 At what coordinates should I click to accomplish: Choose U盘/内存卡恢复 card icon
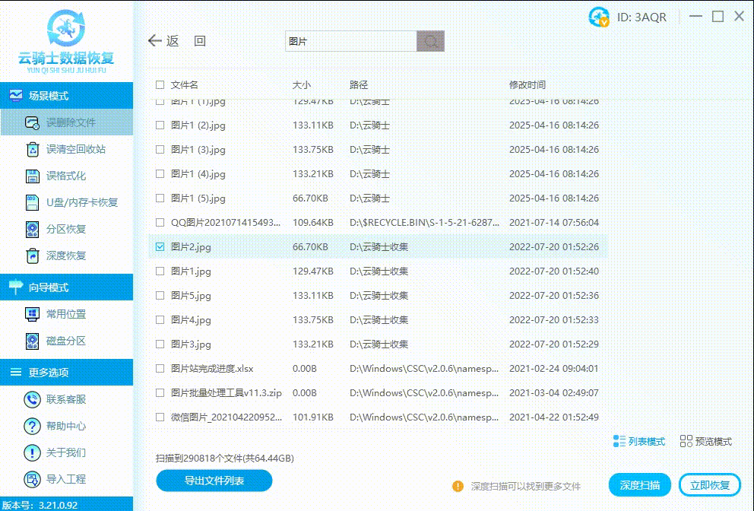pos(32,202)
